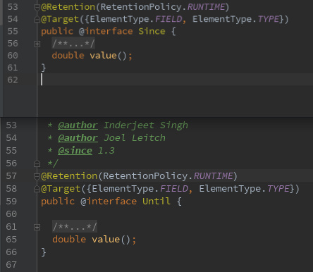The height and width of the screenshot is (272, 313).
Task: Click the 'Since' interface name
Action: 152,31
